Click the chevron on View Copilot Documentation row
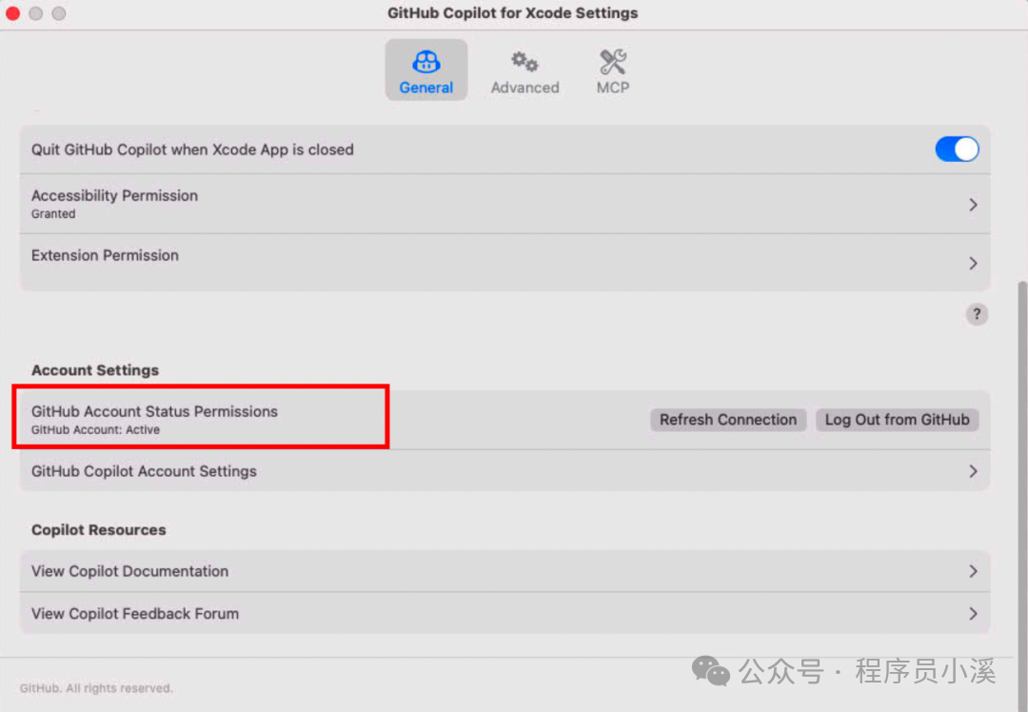 click(972, 571)
